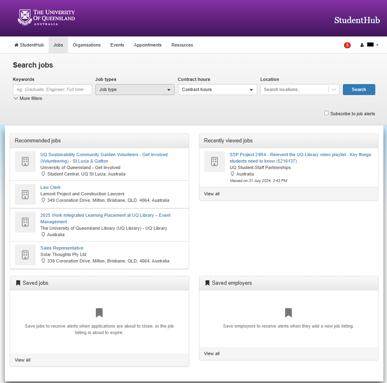Click View all under Saved jobs
The width and height of the screenshot is (387, 383).
(x=23, y=360)
